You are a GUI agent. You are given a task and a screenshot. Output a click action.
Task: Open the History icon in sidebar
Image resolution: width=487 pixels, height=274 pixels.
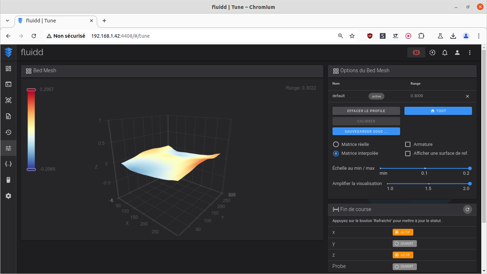8,132
